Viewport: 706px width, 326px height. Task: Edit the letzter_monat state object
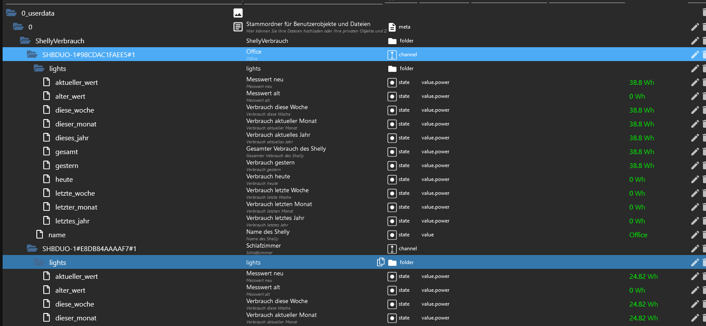click(695, 207)
